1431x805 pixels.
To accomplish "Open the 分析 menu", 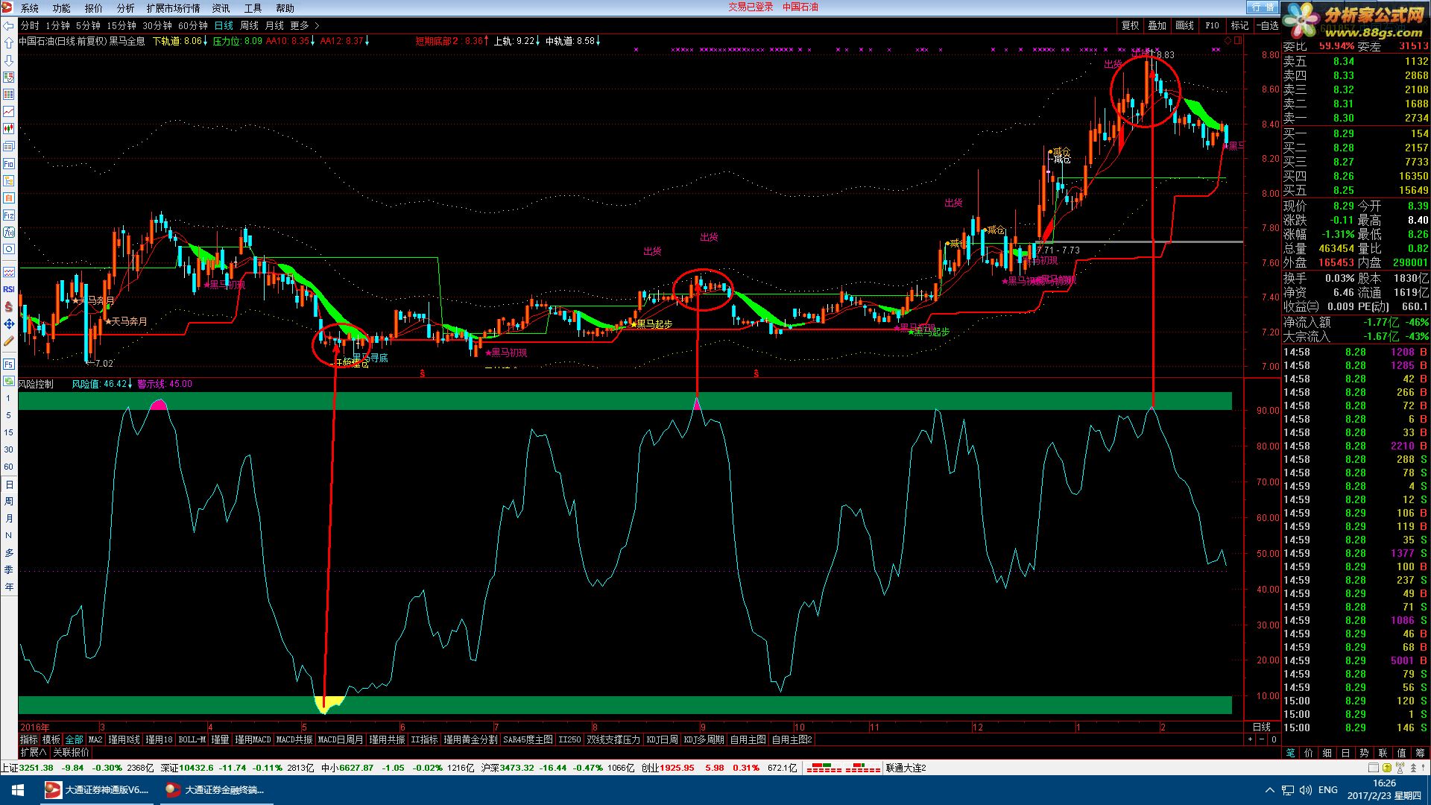I will tap(126, 8).
